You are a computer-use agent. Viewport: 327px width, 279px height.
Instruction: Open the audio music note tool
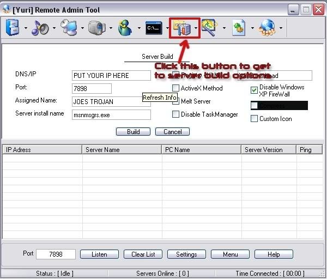tap(39, 28)
